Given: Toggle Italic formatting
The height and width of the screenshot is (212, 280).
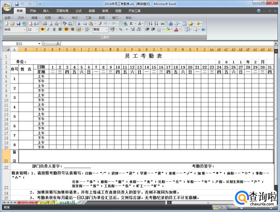Looking at the screenshot, I should (48, 29).
